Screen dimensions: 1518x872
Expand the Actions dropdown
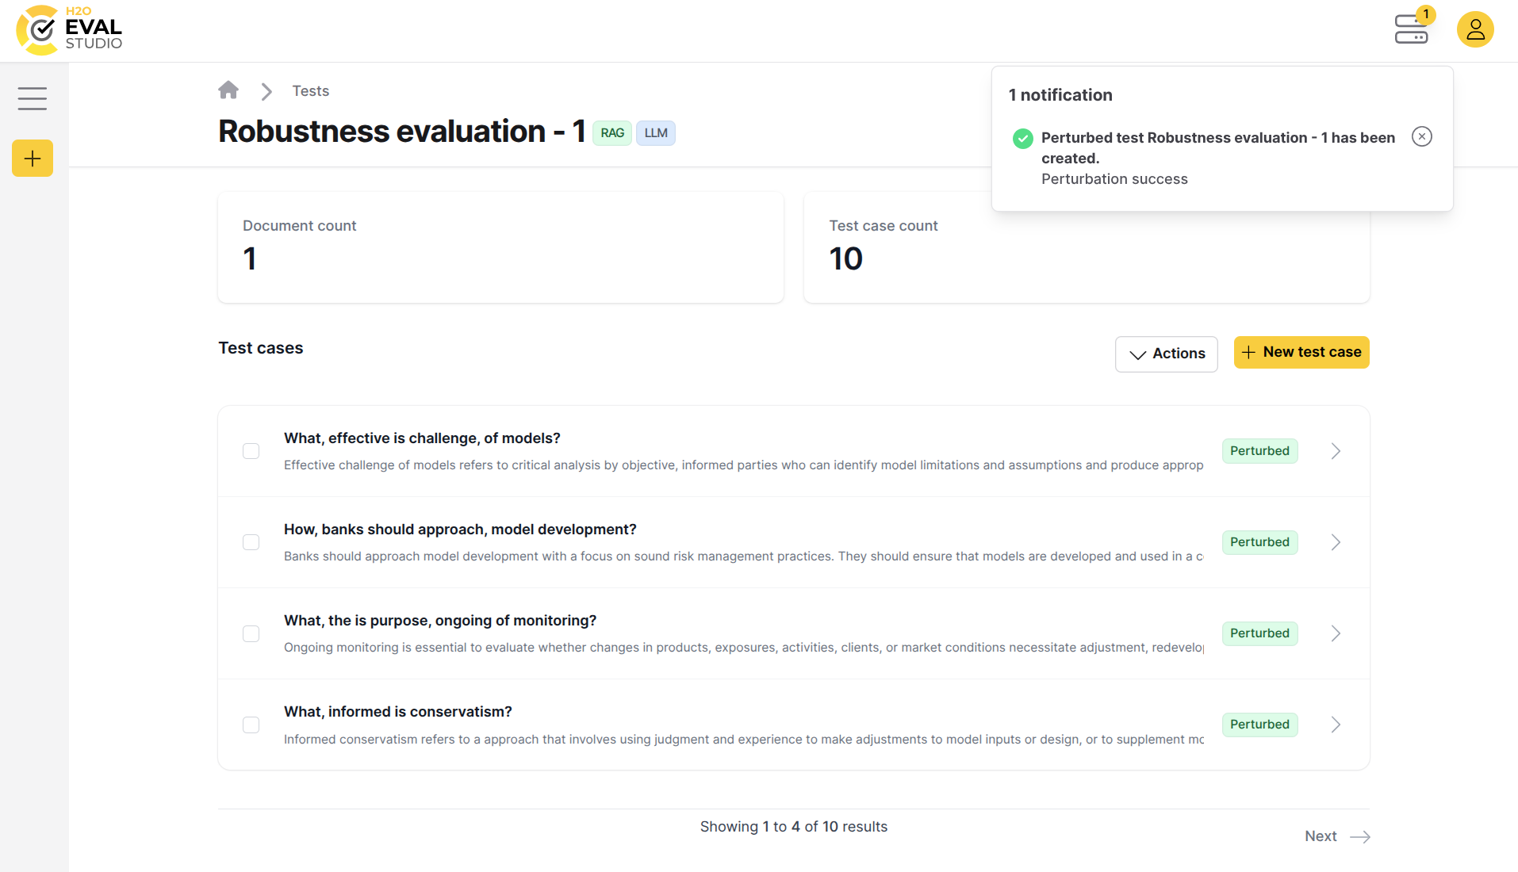coord(1166,354)
